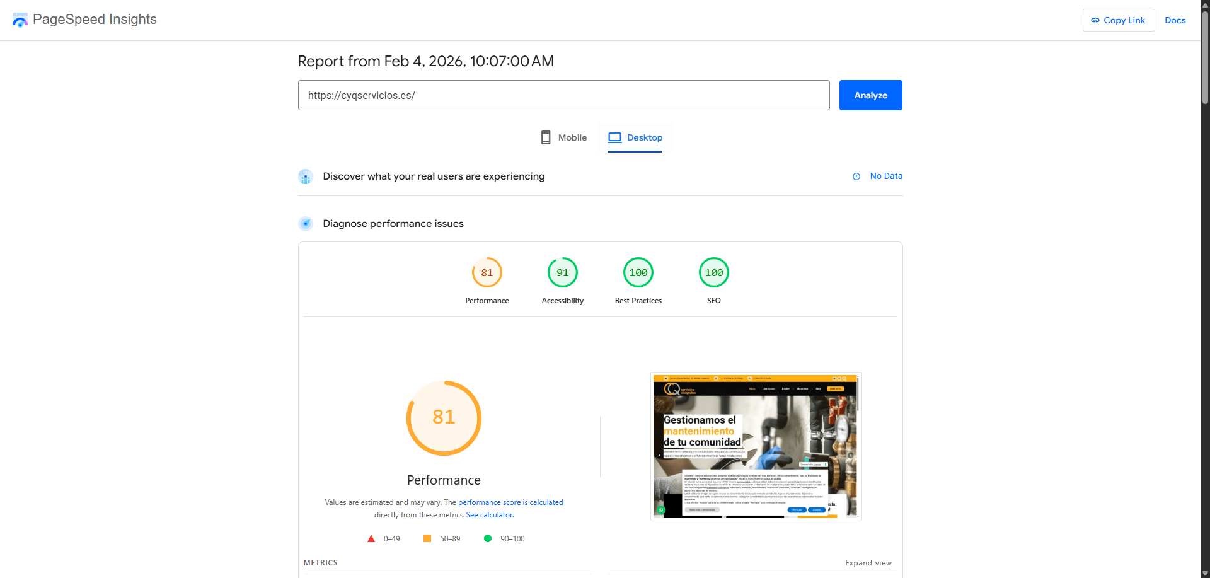Click the Copy Link button
1210x578 pixels.
point(1118,20)
